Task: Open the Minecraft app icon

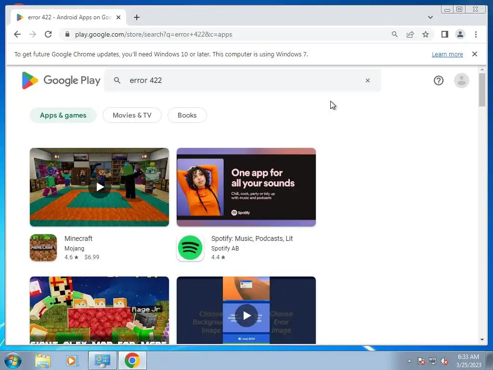Action: [x=43, y=248]
